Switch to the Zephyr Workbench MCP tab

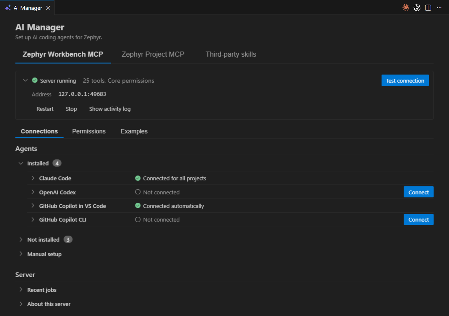coord(63,54)
